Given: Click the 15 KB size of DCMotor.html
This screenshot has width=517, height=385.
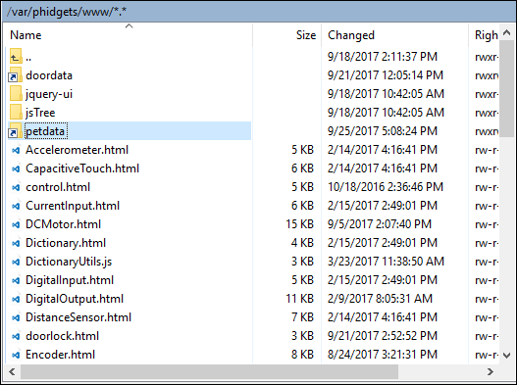Looking at the screenshot, I should [299, 224].
